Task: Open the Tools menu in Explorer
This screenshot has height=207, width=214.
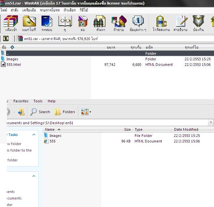Action: 38,101
